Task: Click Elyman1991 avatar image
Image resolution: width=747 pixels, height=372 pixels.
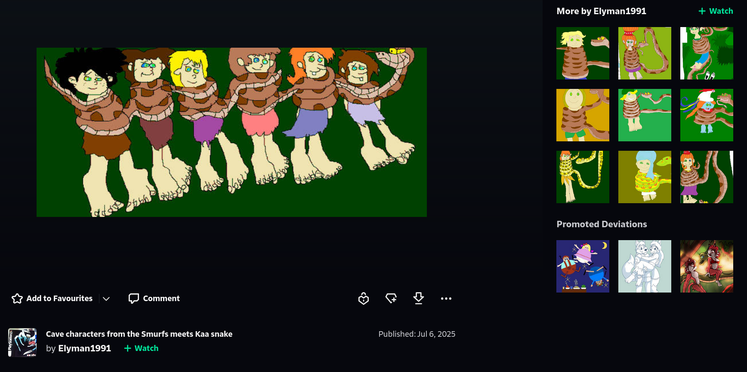Action: [x=22, y=343]
